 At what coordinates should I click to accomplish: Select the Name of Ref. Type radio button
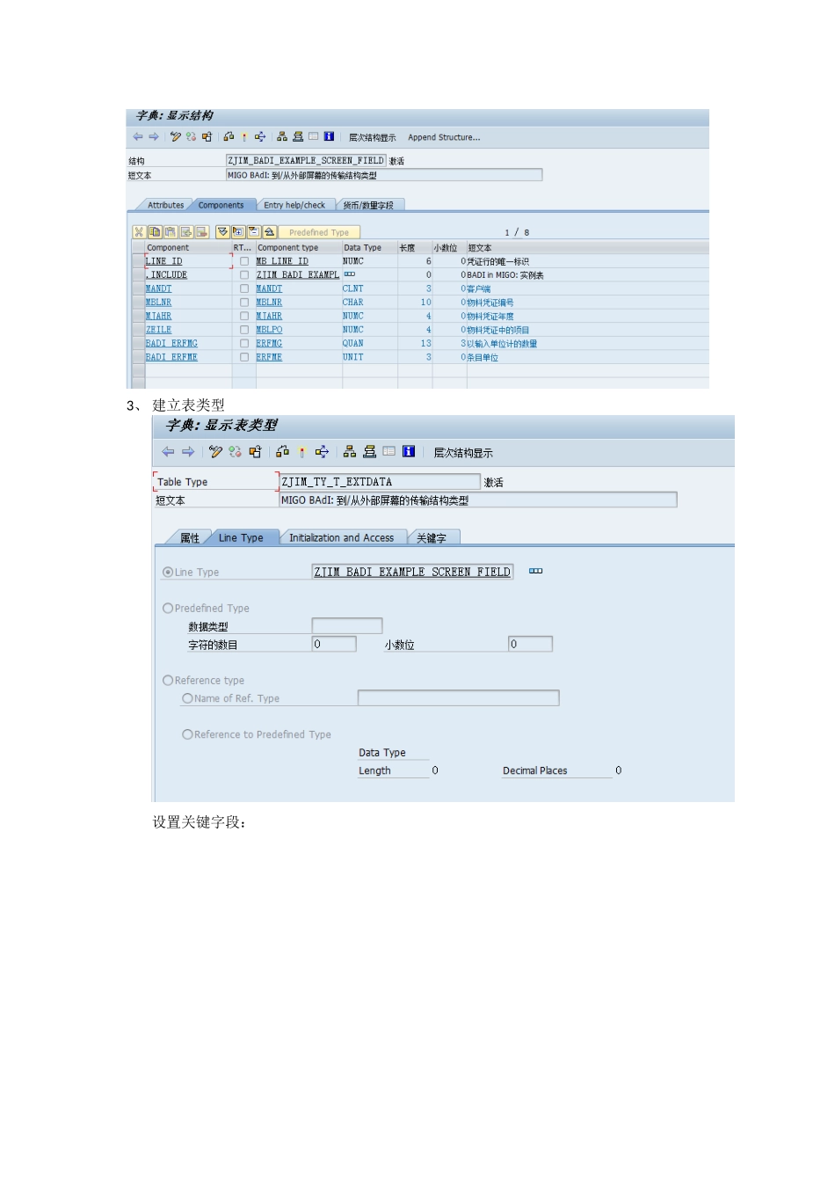[x=187, y=698]
